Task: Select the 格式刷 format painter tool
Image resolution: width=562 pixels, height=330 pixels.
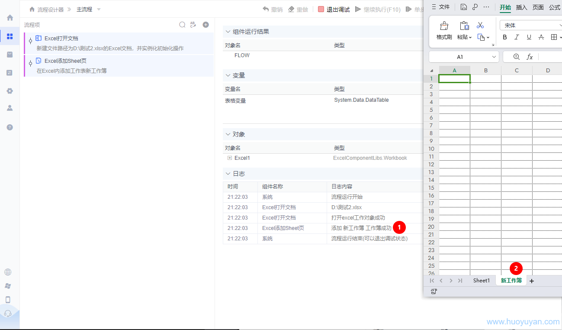Action: (444, 30)
